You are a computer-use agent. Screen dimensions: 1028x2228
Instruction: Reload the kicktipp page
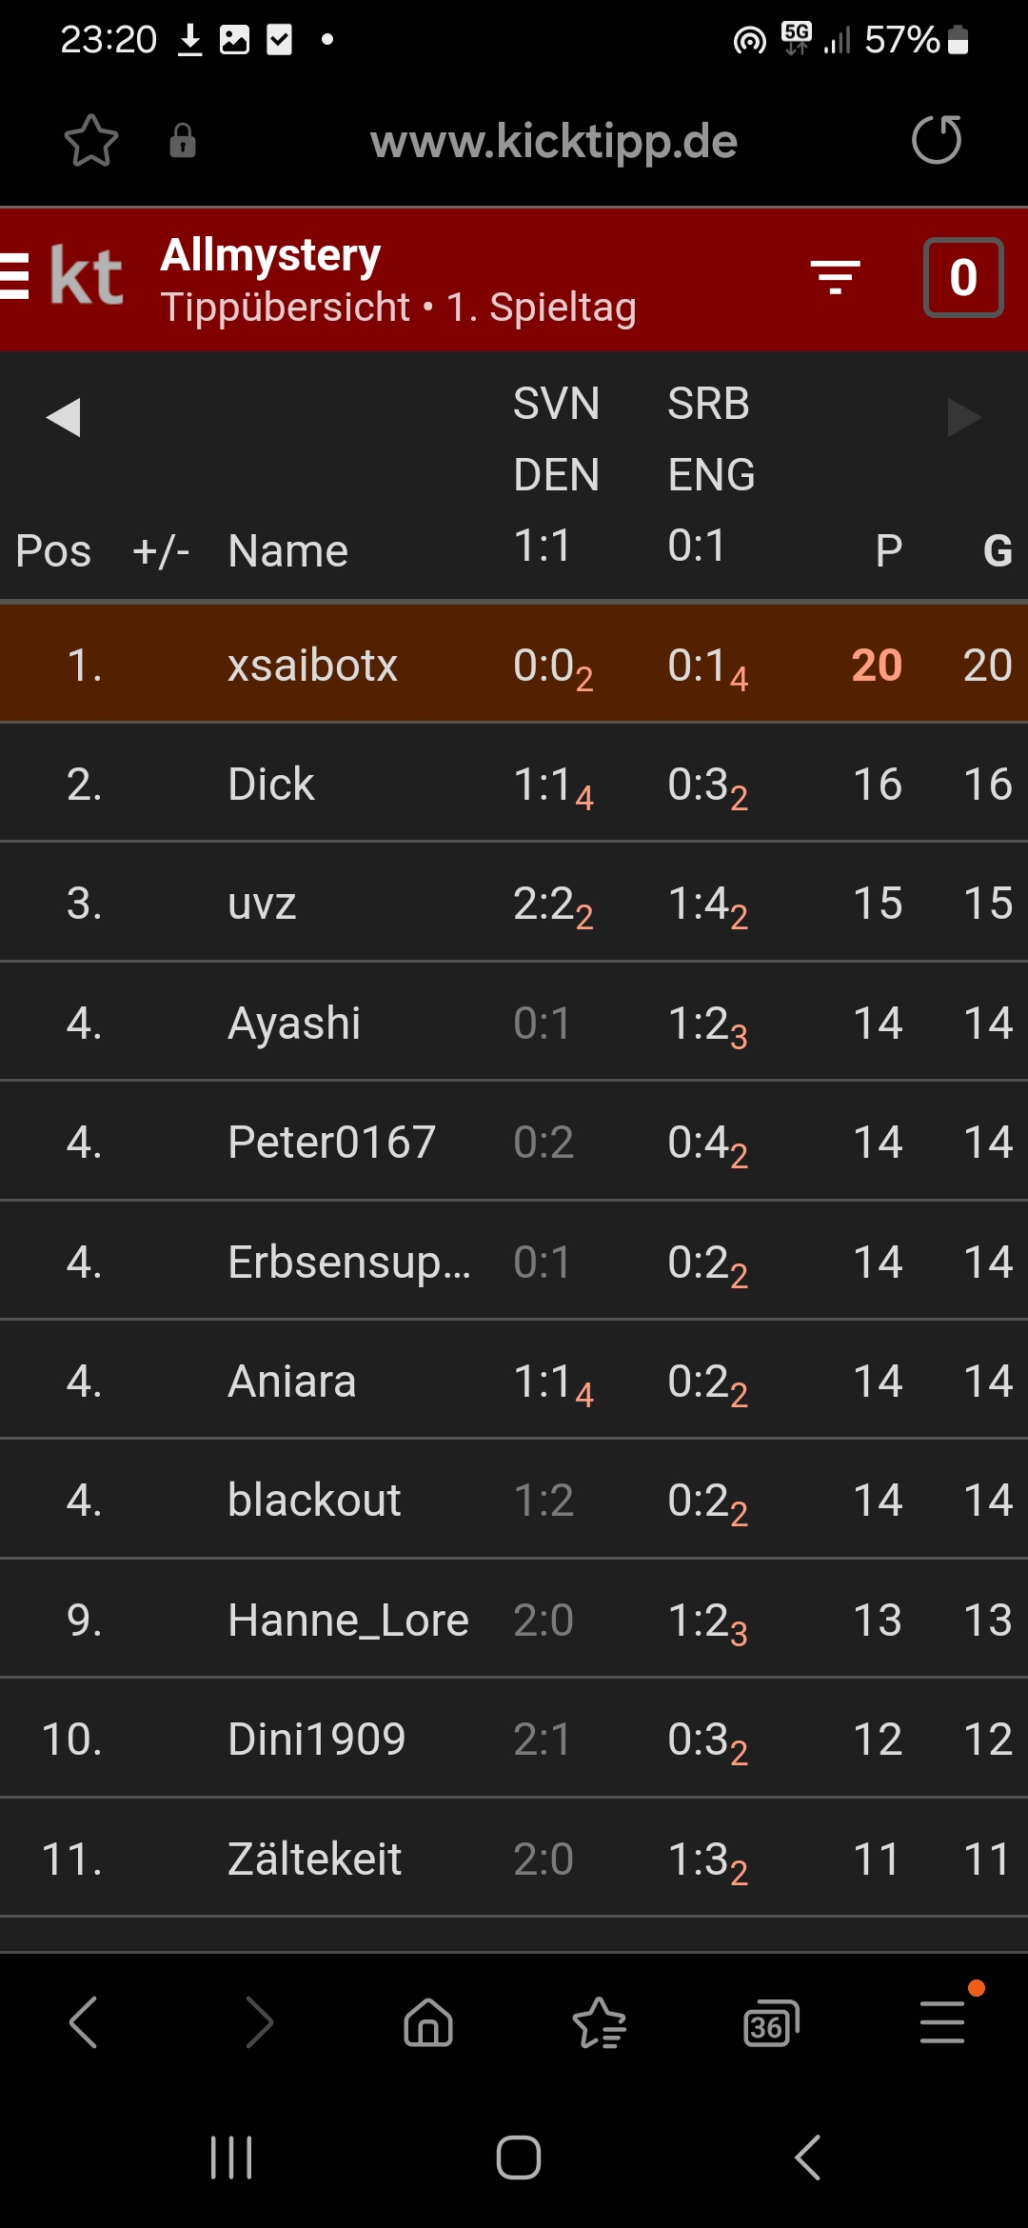pos(937,140)
